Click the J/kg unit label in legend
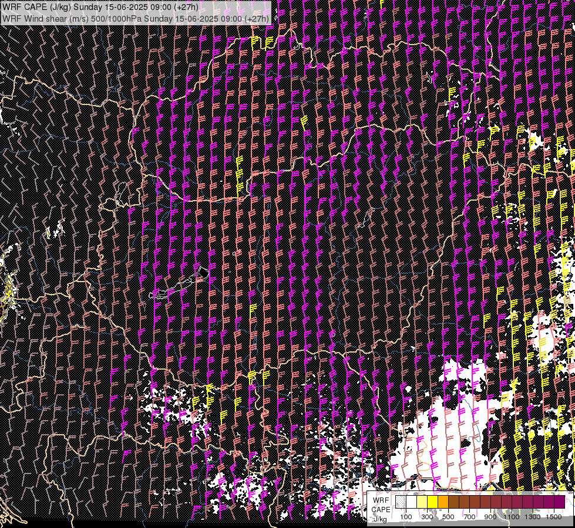The height and width of the screenshot is (528, 575). (x=380, y=520)
